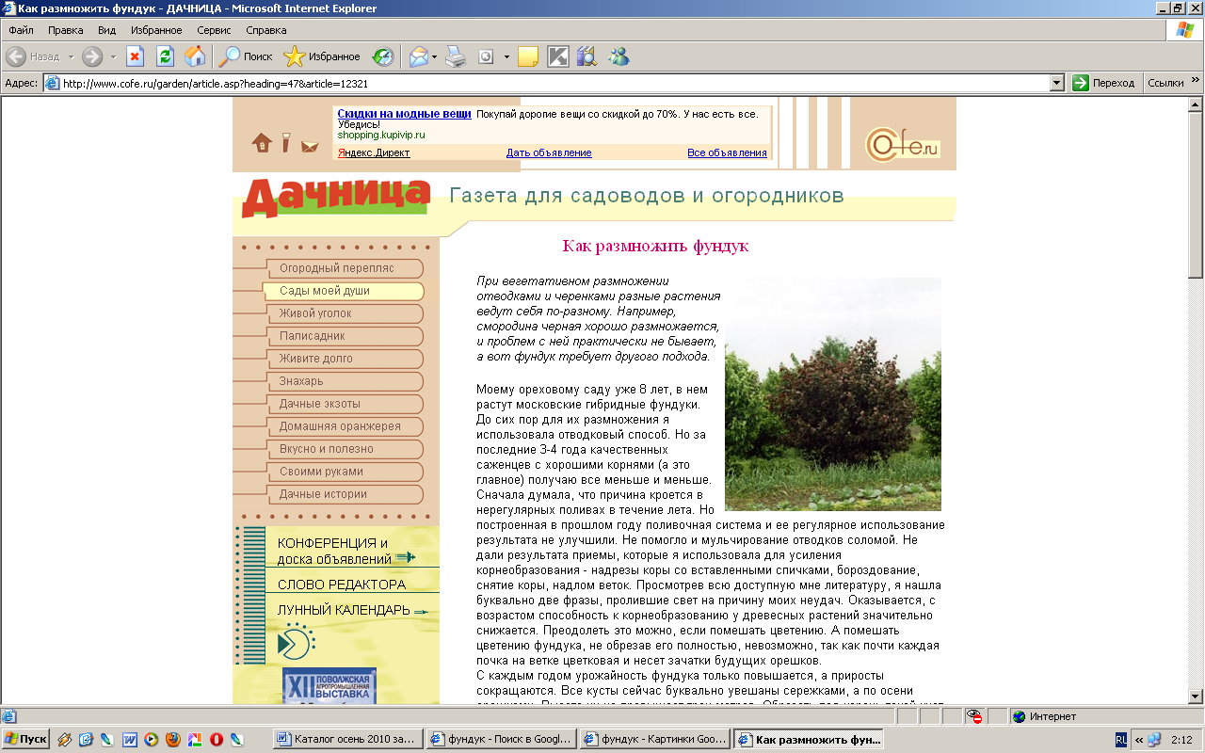The width and height of the screenshot is (1205, 753).
Task: Click the Пуск start button
Action: [25, 739]
